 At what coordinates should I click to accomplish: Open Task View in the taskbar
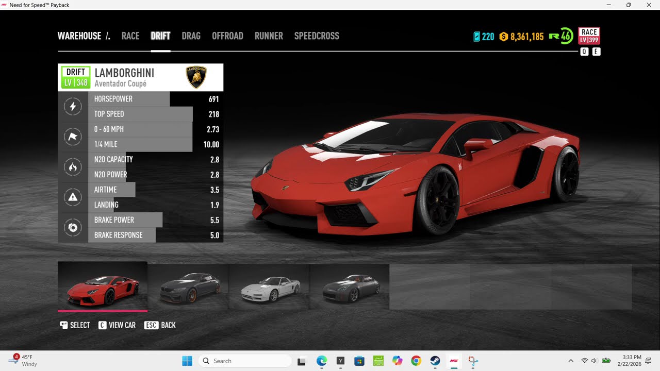[302, 361]
